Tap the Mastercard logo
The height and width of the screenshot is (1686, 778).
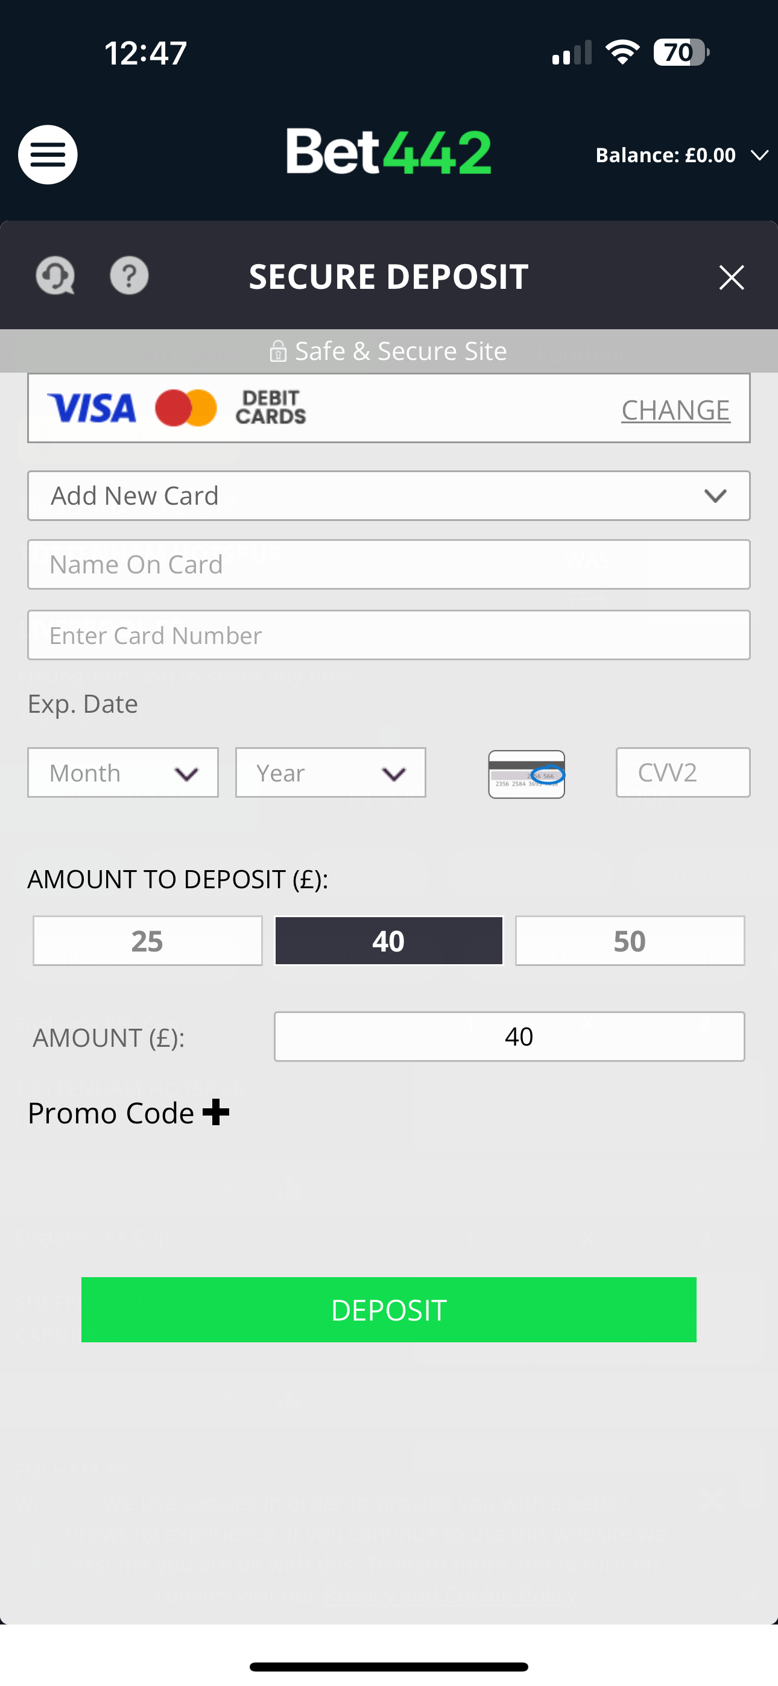[x=186, y=408]
